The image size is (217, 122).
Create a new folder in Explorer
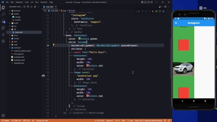pos(28,7)
